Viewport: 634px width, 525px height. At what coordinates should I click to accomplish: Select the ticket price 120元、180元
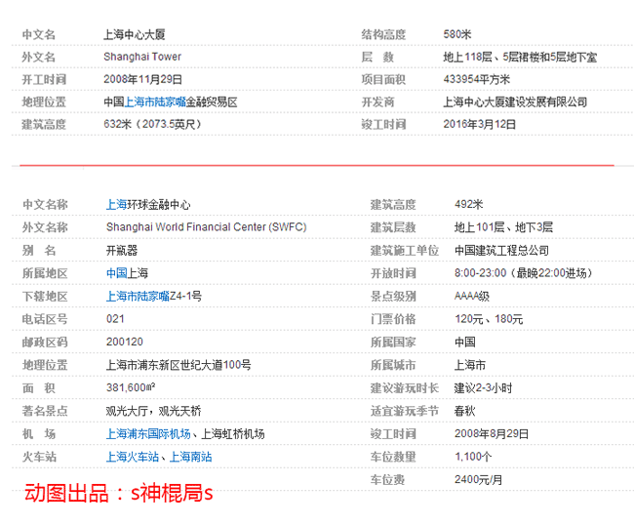pos(489,319)
